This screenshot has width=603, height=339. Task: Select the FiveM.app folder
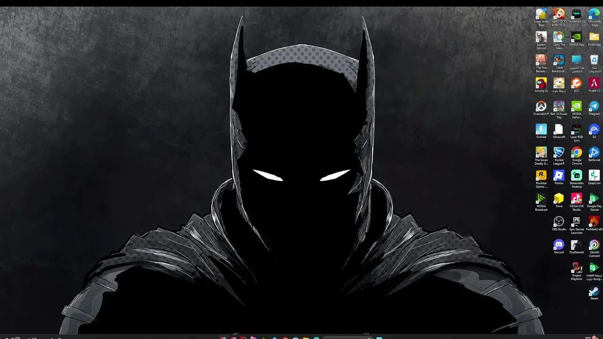(x=594, y=37)
